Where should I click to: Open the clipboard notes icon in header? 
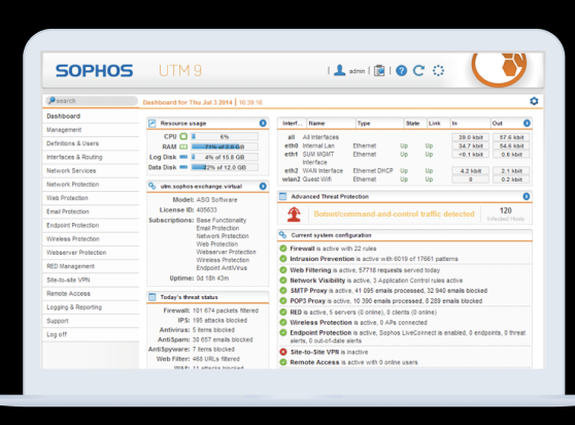pos(379,70)
